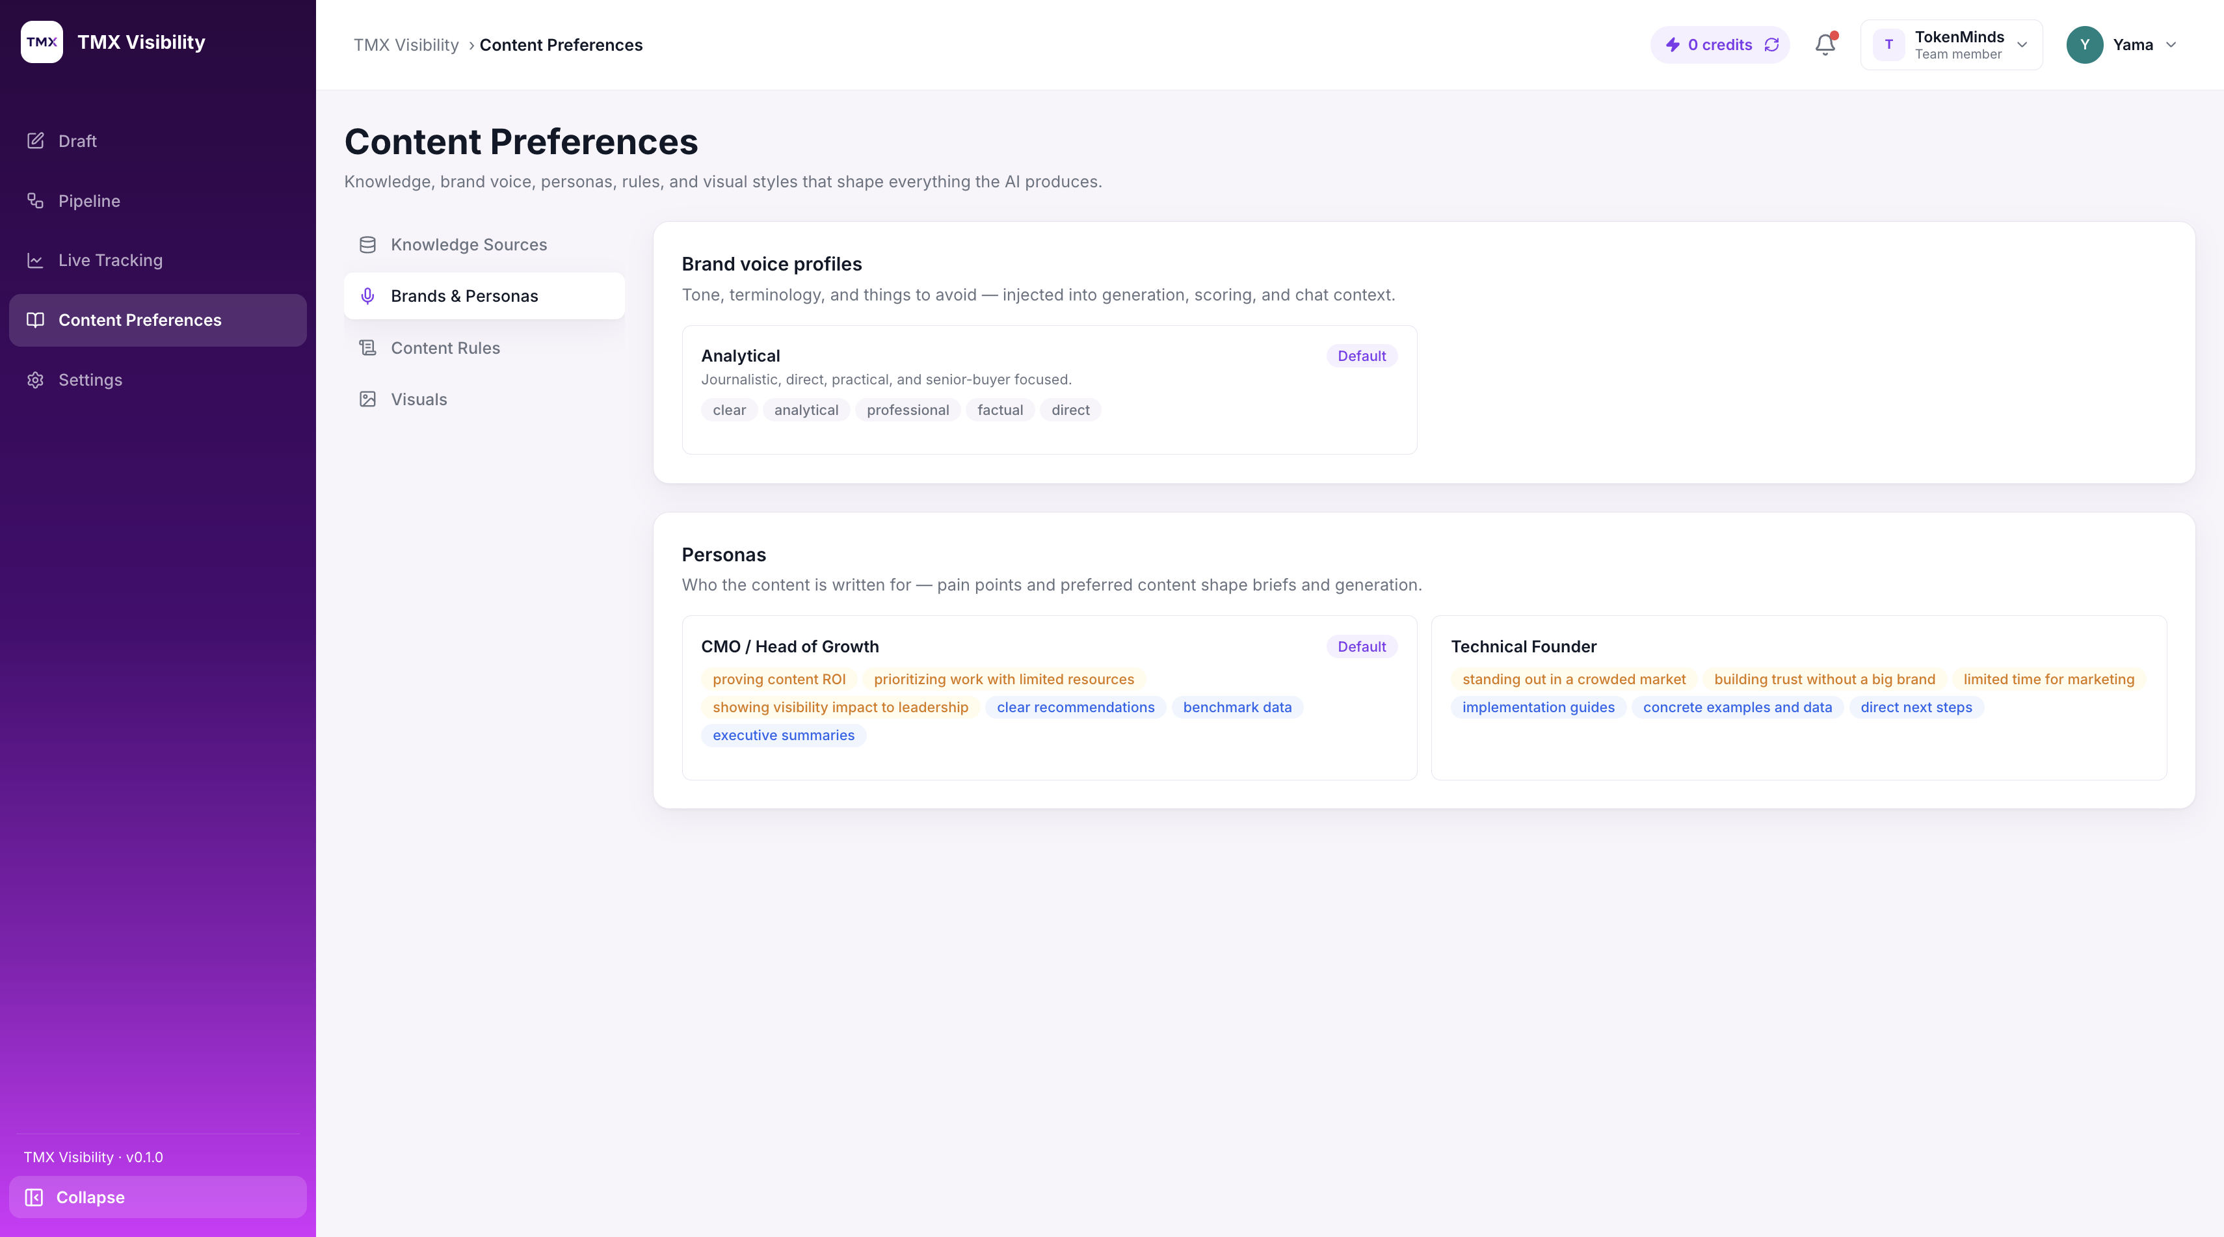Viewport: 2224px width, 1237px height.
Task: Select the Brands & Personas tab
Action: click(x=483, y=296)
